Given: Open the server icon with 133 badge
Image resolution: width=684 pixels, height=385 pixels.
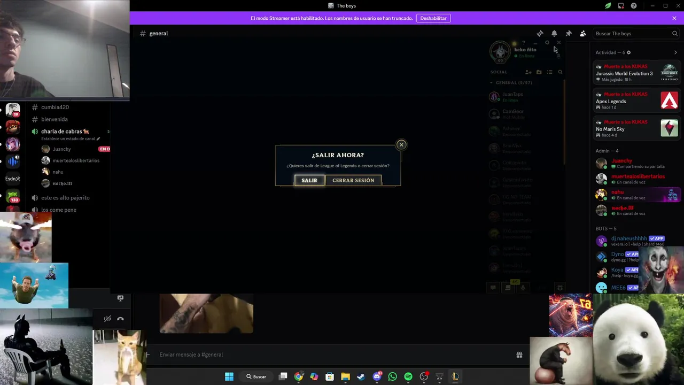Looking at the screenshot, I should coord(13,196).
